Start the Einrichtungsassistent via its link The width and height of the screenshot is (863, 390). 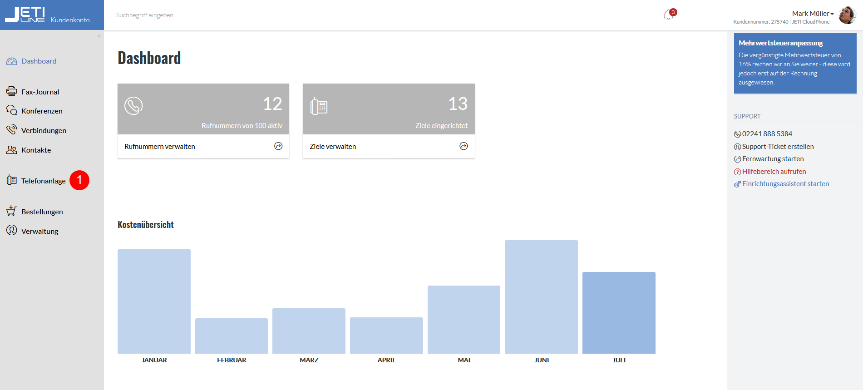785,184
